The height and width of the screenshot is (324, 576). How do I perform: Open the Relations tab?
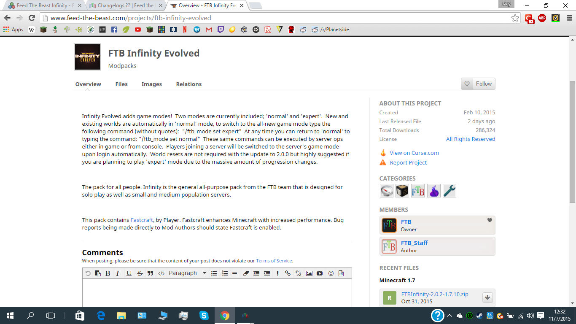tap(188, 84)
